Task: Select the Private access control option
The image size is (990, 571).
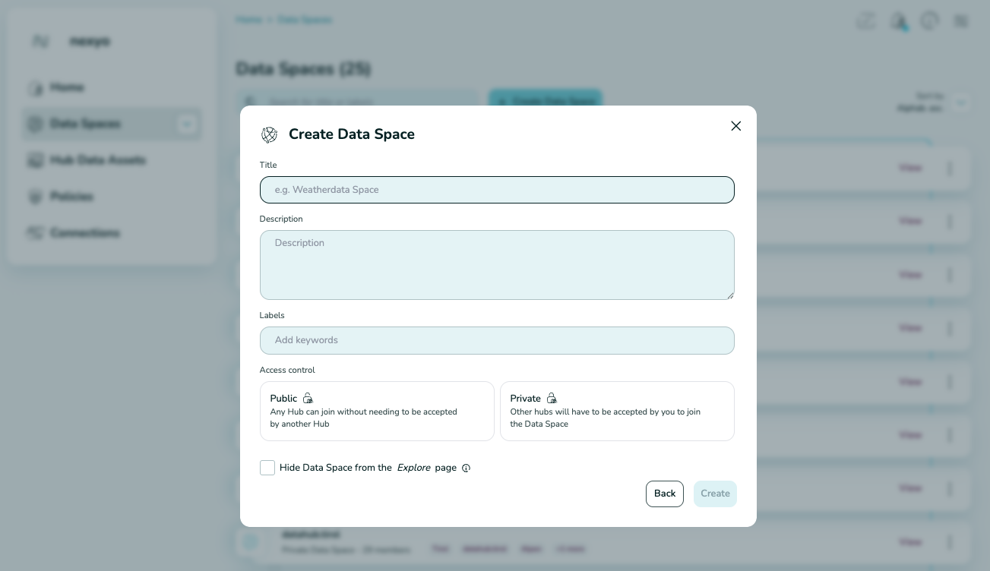Action: pyautogui.click(x=617, y=411)
